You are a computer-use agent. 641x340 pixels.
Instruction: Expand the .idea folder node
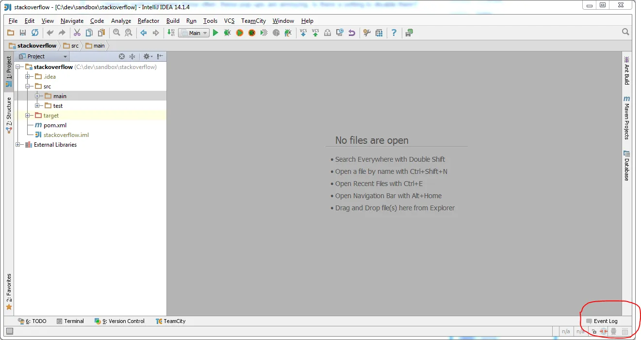(x=28, y=77)
